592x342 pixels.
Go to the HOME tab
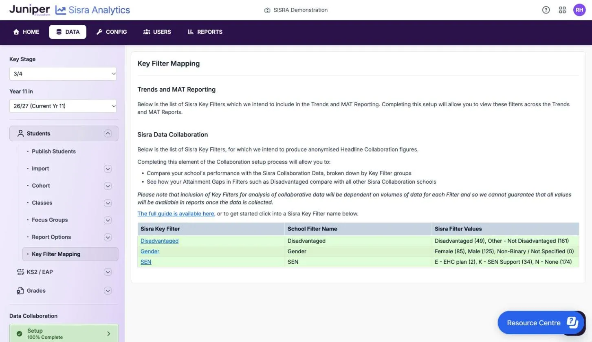click(x=26, y=32)
